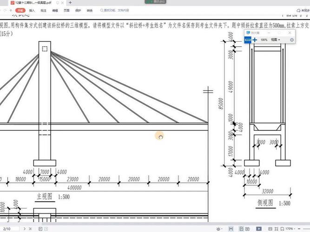Toggle eye protection mode icon
The width and height of the screenshot is (310, 232).
pos(218,229)
